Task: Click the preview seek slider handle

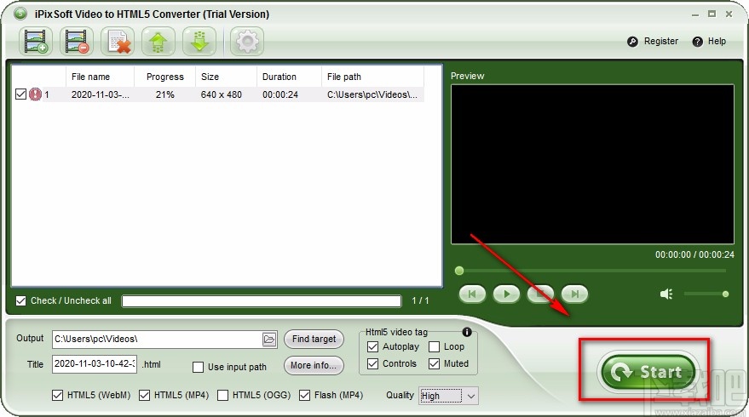Action: click(x=459, y=271)
